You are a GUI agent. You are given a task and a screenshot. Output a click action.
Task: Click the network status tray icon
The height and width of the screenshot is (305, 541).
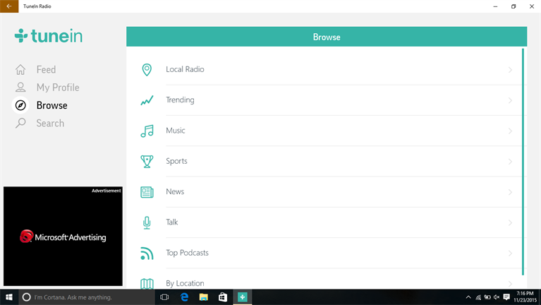click(x=478, y=297)
